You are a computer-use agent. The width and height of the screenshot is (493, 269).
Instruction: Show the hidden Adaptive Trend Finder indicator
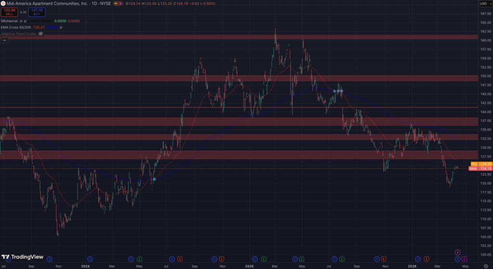click(x=40, y=34)
